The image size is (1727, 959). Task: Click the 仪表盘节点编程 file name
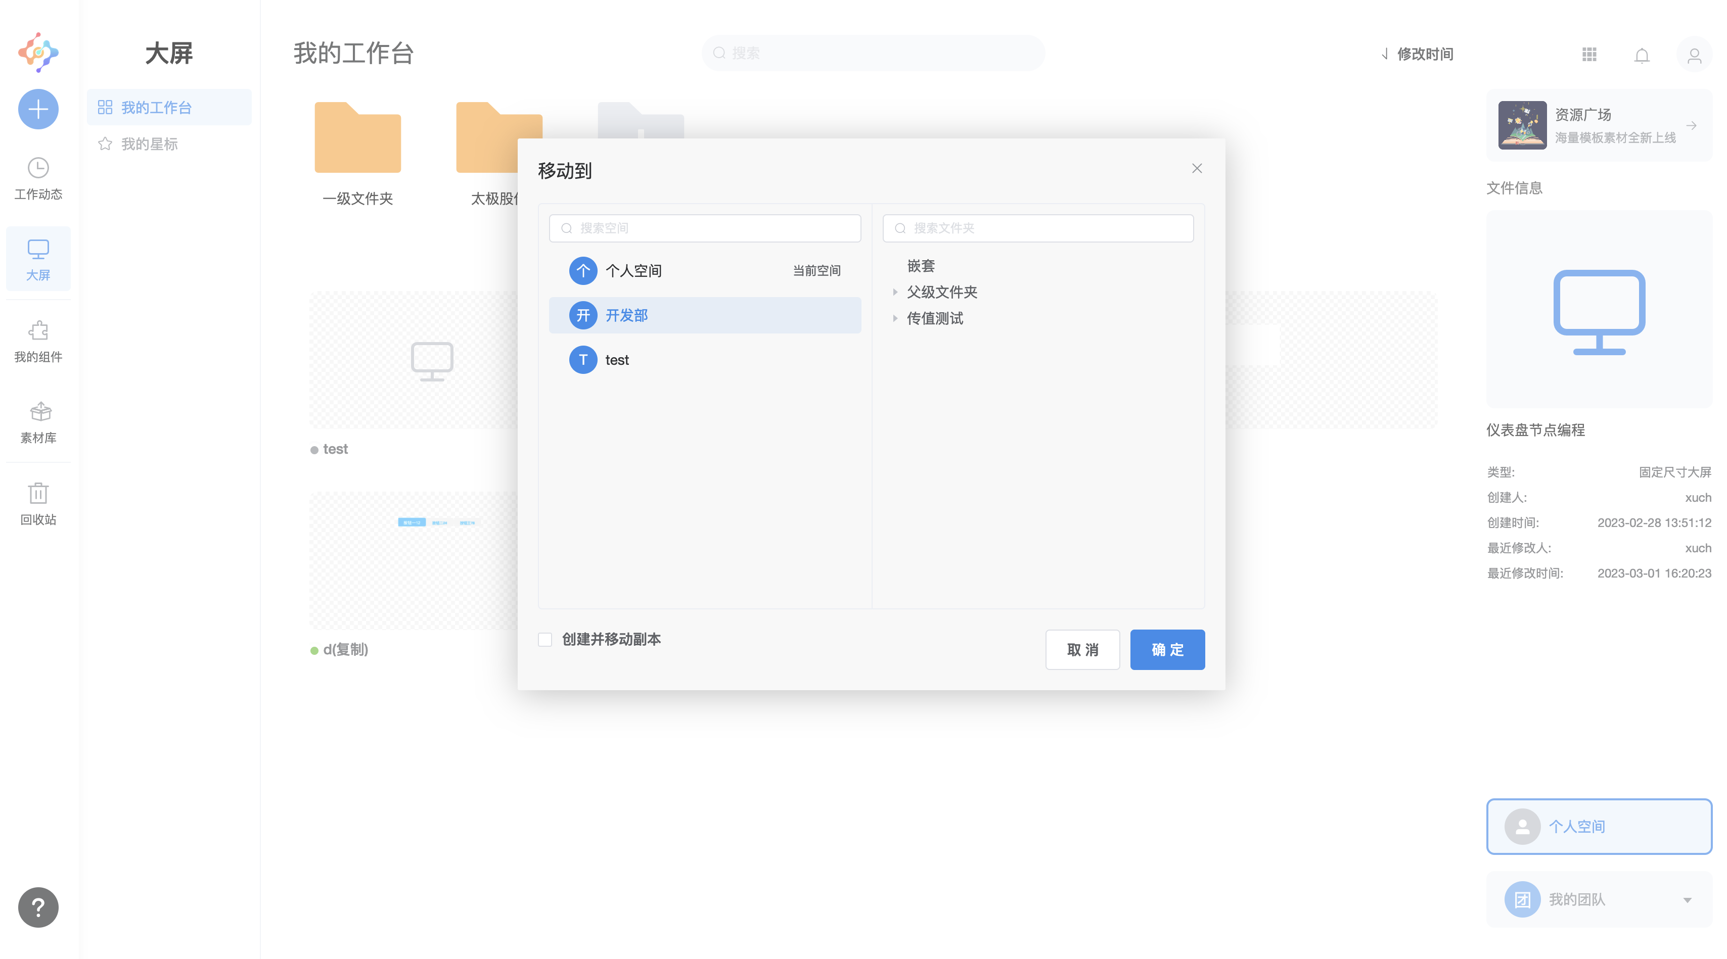click(x=1535, y=430)
